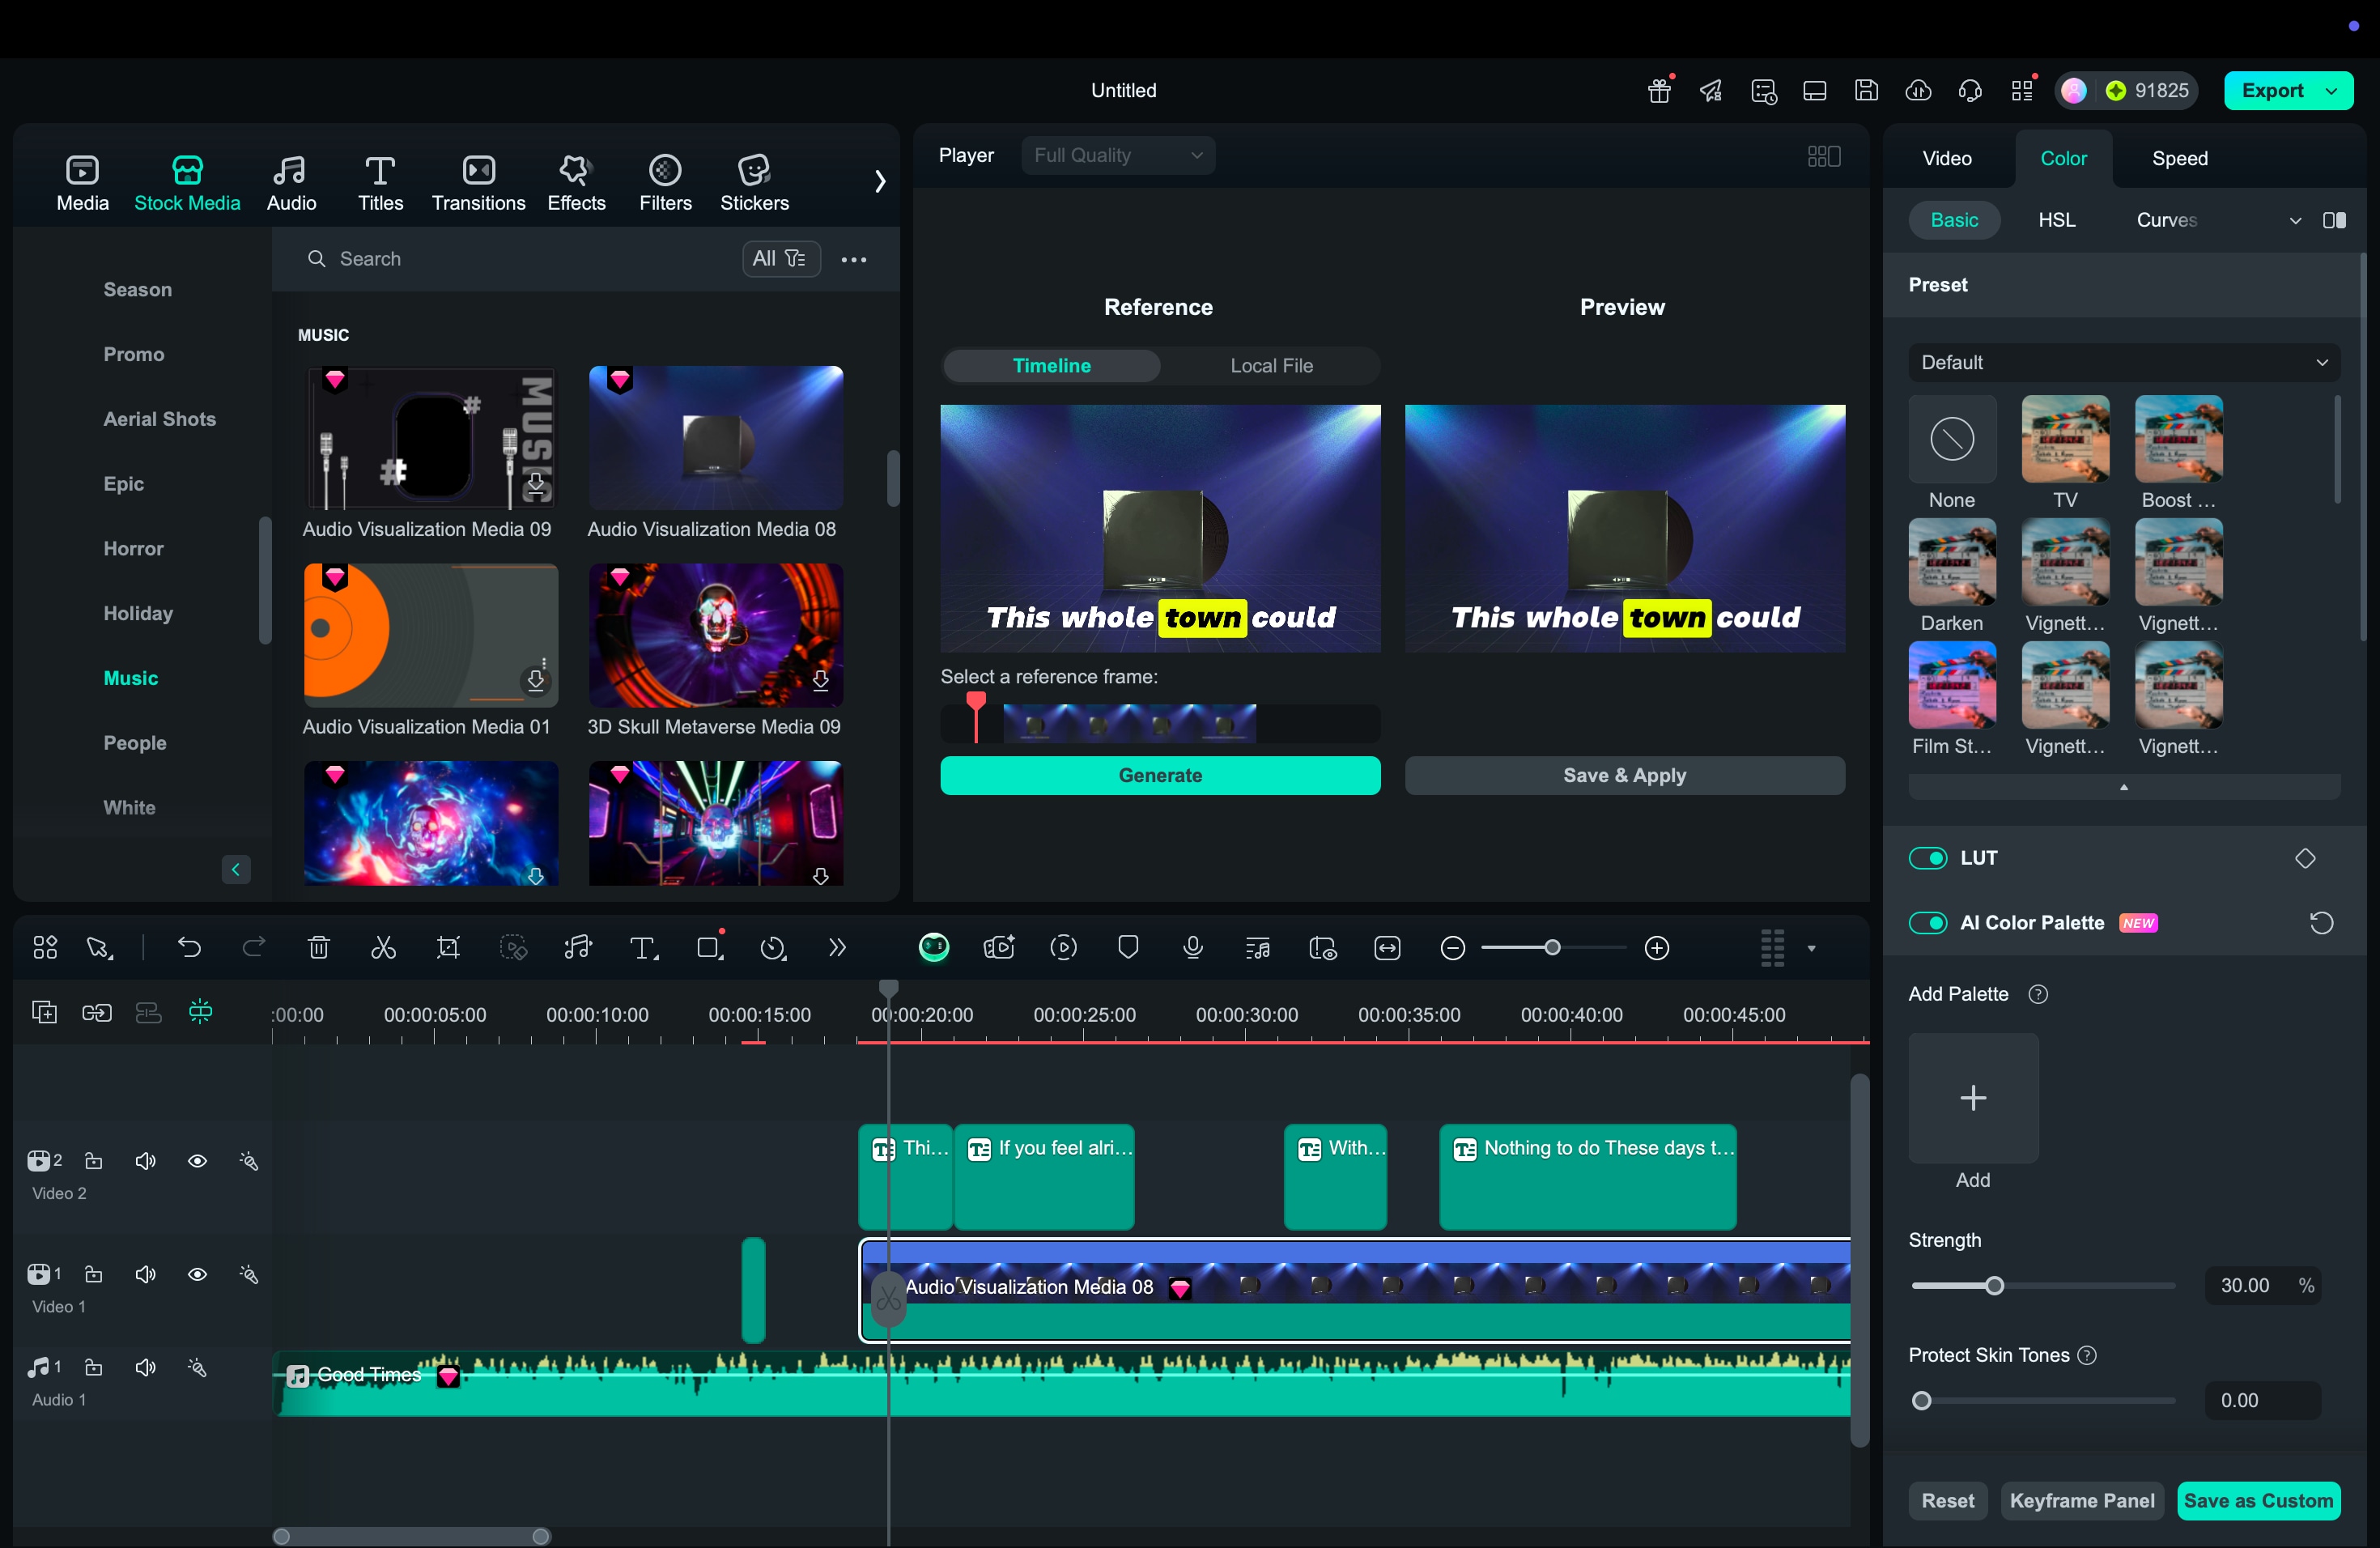Screen dimensions: 2380x1548
Task: Toggle the LUT switch off
Action: coord(1927,858)
